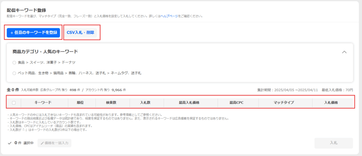The width and height of the screenshot is (362, 156).
Task: Open the ヘルプページ link
Action: 169,16
